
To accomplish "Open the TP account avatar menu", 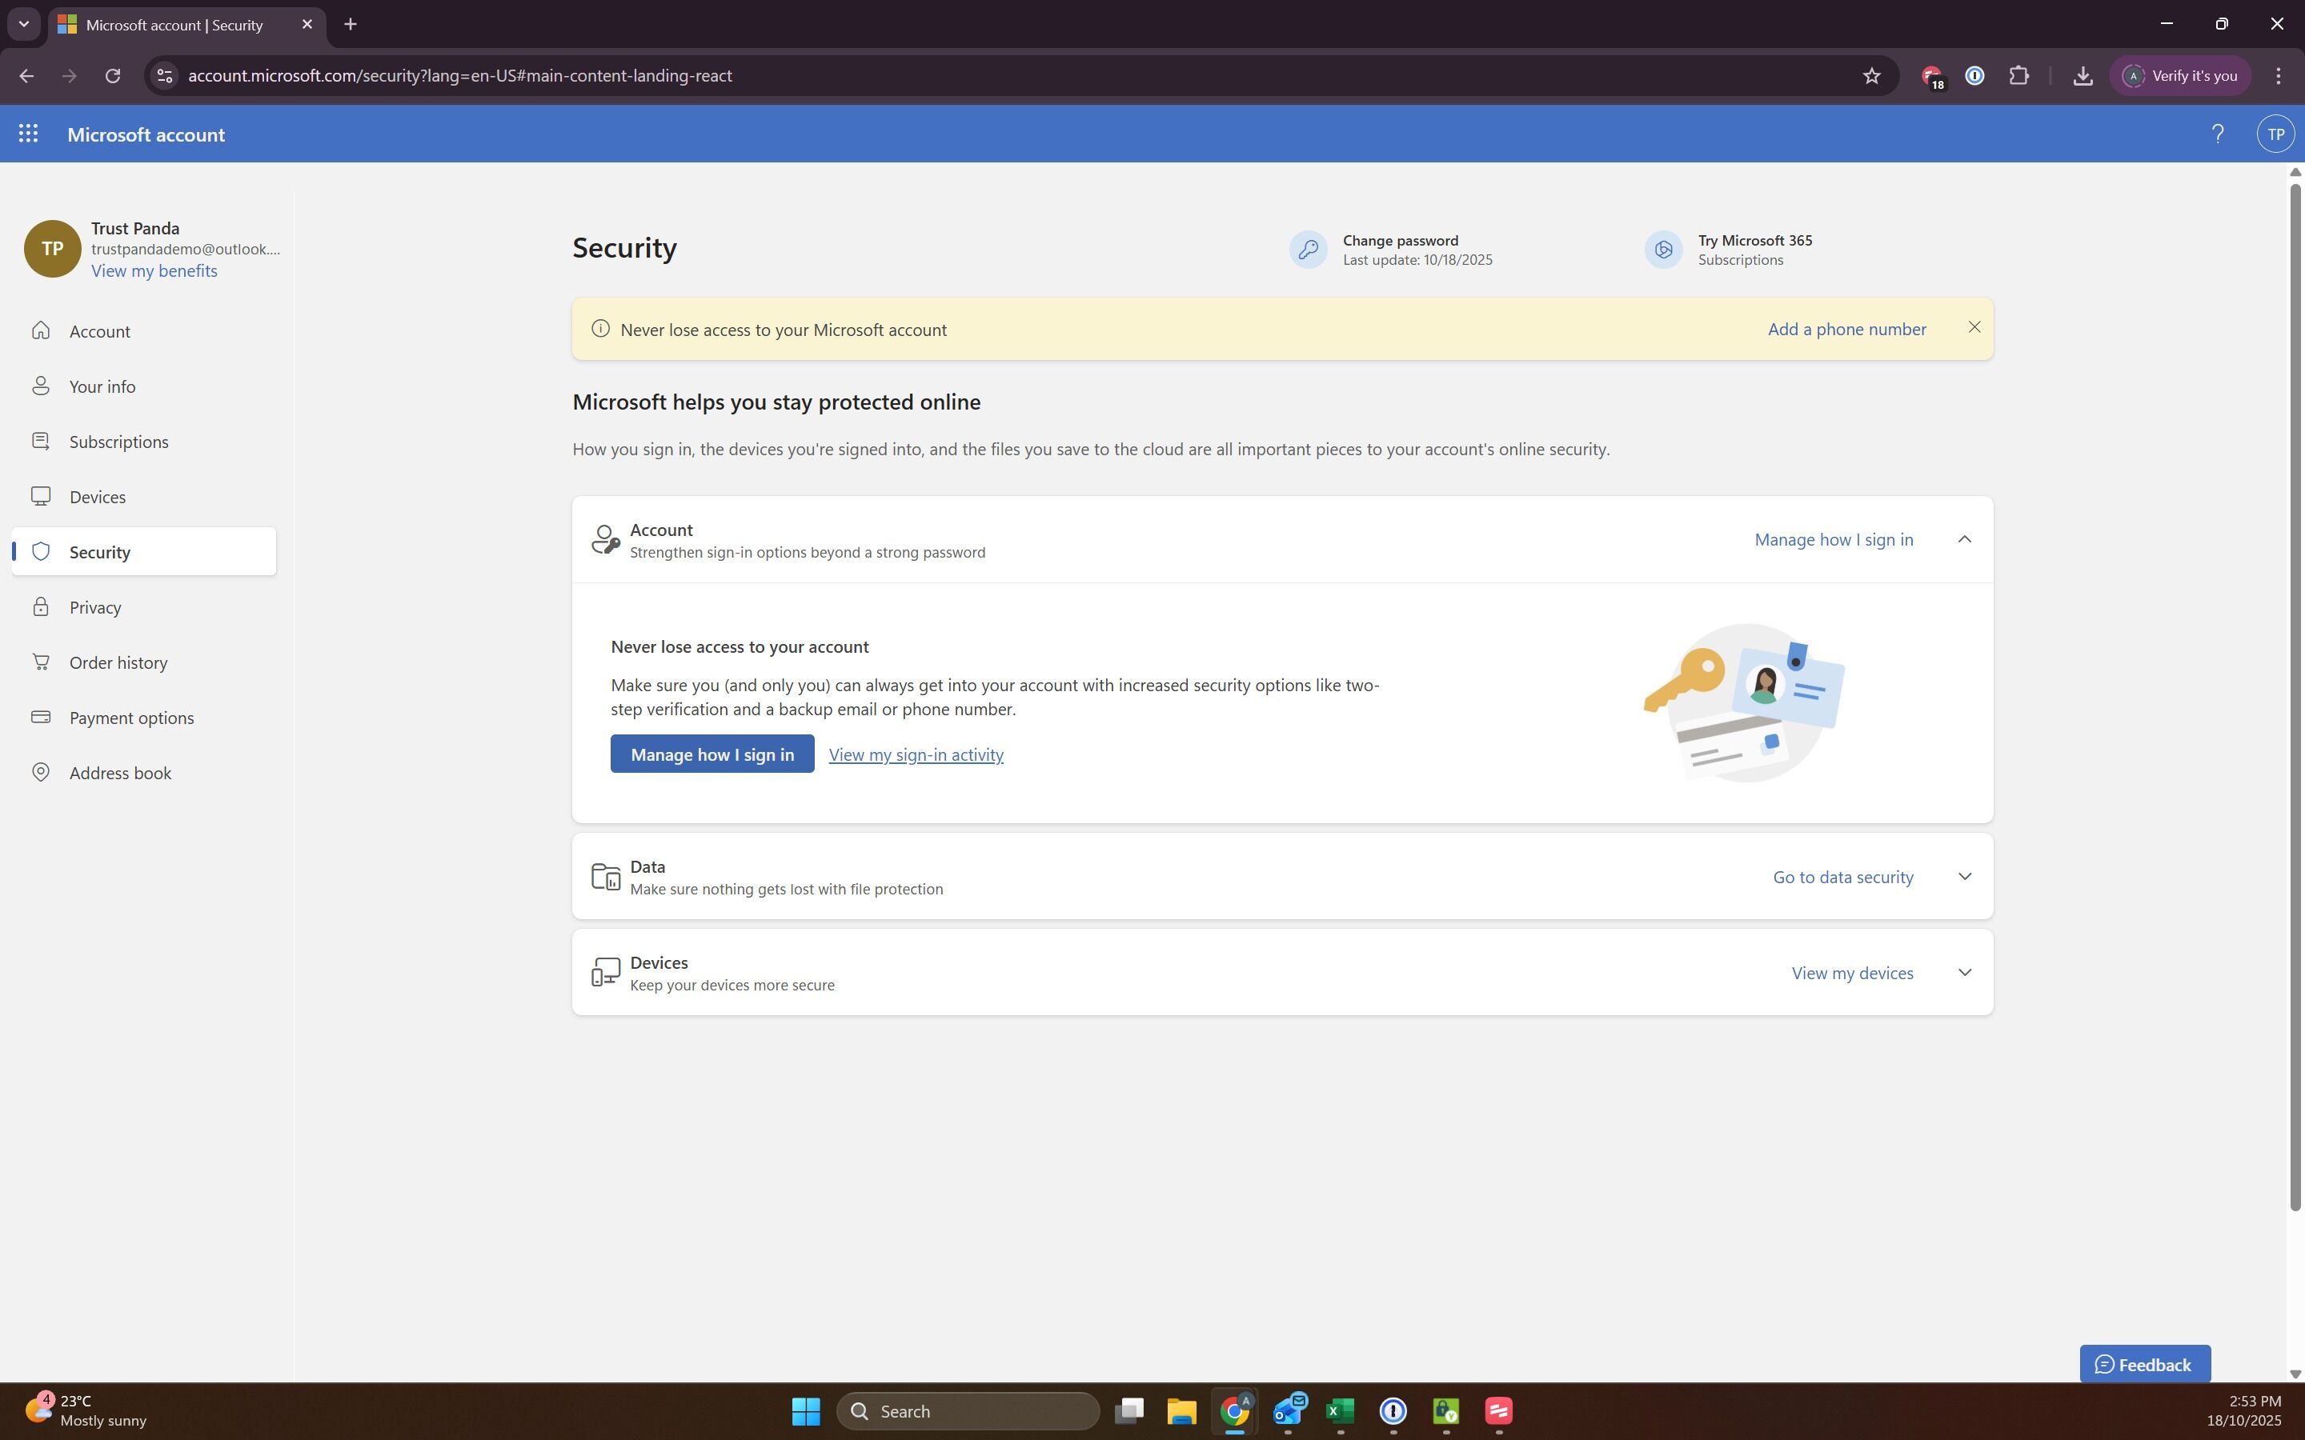I will (x=2275, y=134).
